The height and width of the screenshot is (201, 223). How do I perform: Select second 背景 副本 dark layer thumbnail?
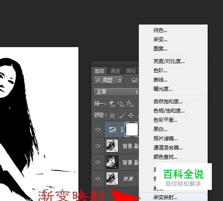112,162
